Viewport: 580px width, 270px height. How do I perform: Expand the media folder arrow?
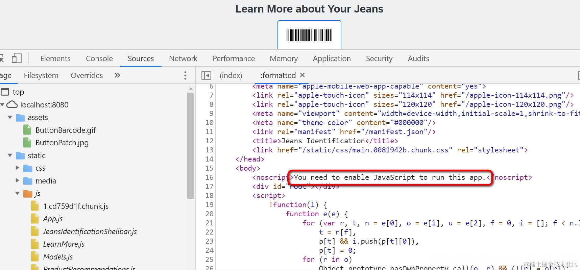pyautogui.click(x=17, y=180)
